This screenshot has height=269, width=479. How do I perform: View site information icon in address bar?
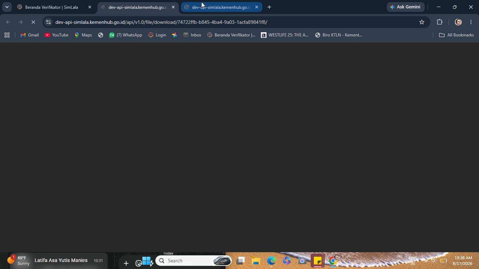(48, 22)
